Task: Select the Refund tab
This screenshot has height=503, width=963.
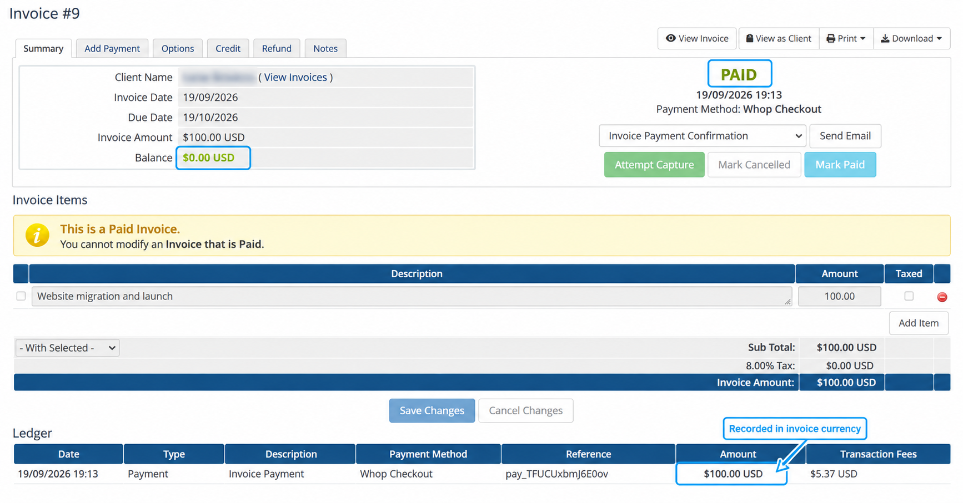Action: pyautogui.click(x=277, y=48)
